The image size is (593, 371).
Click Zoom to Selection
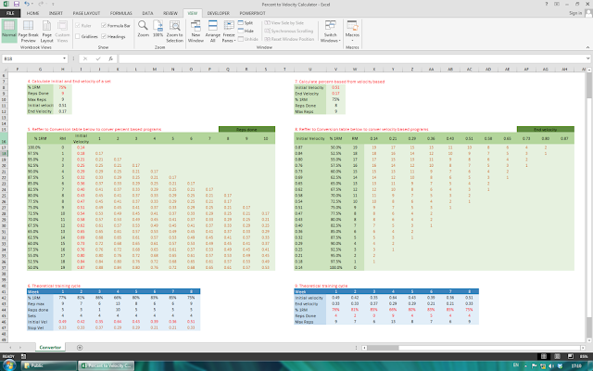(174, 32)
